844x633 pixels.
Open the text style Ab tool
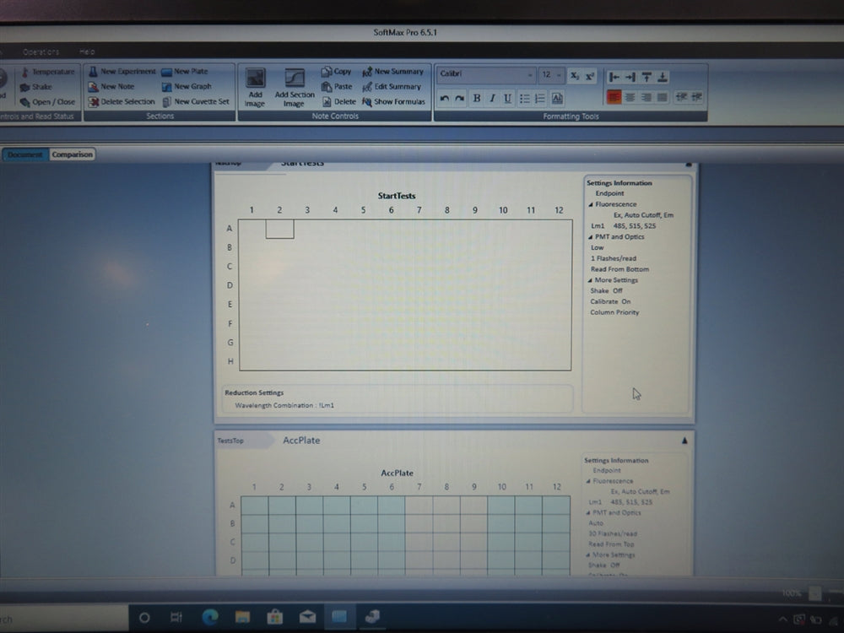coord(557,98)
